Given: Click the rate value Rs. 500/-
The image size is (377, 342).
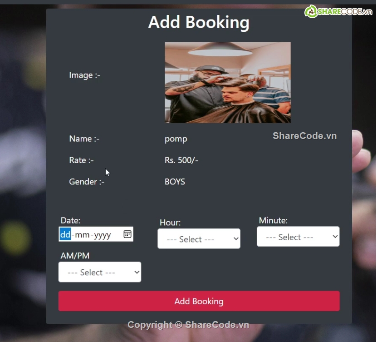Looking at the screenshot, I should click(181, 160).
